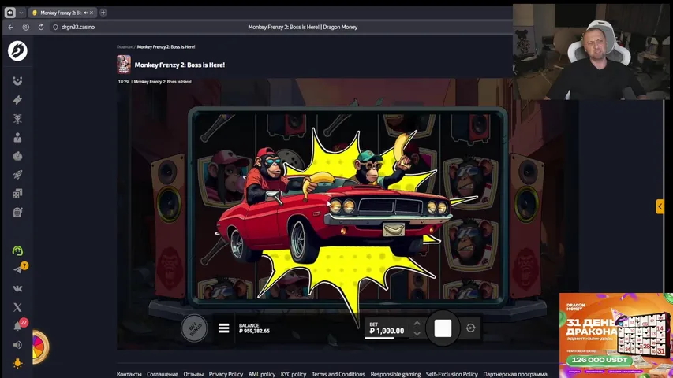Toggle site sound with speaker icon

pos(17,345)
